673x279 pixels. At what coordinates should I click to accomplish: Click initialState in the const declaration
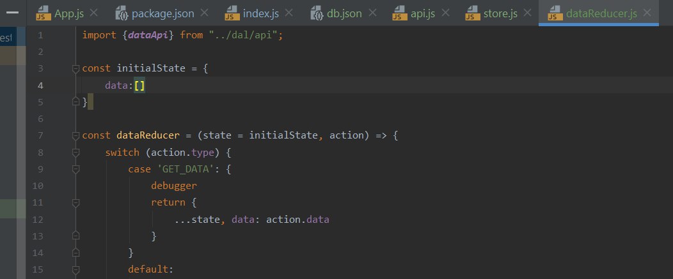pos(150,68)
